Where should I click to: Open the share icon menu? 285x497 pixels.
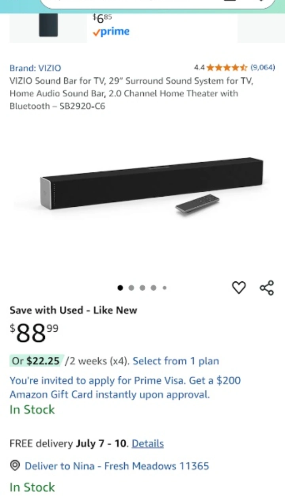click(267, 288)
